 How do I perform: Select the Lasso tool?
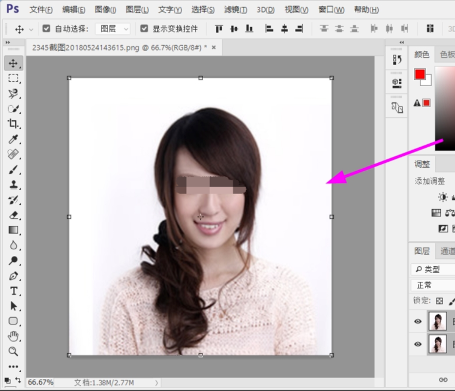tap(13, 93)
